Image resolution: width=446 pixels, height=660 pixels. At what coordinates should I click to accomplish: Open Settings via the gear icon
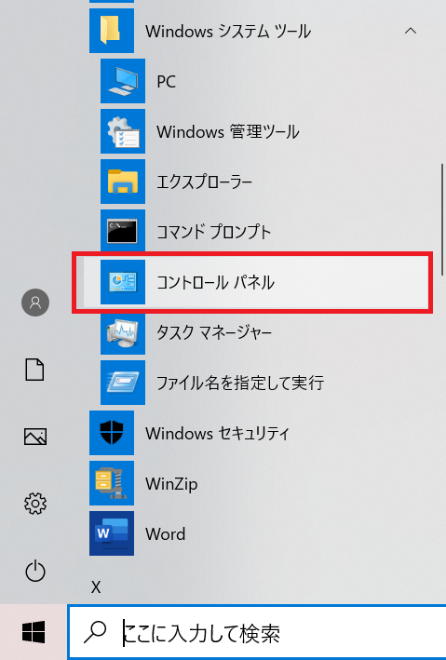point(35,504)
